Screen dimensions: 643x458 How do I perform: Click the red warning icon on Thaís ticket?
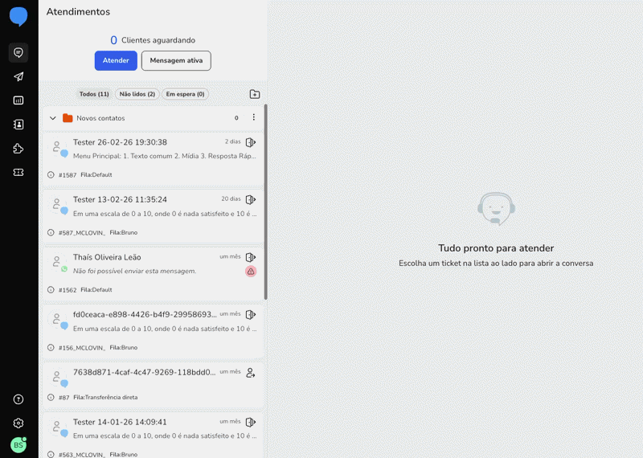click(251, 272)
